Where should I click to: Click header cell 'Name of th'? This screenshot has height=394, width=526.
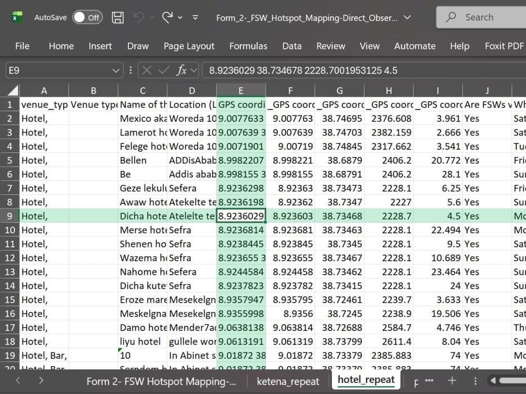point(143,105)
